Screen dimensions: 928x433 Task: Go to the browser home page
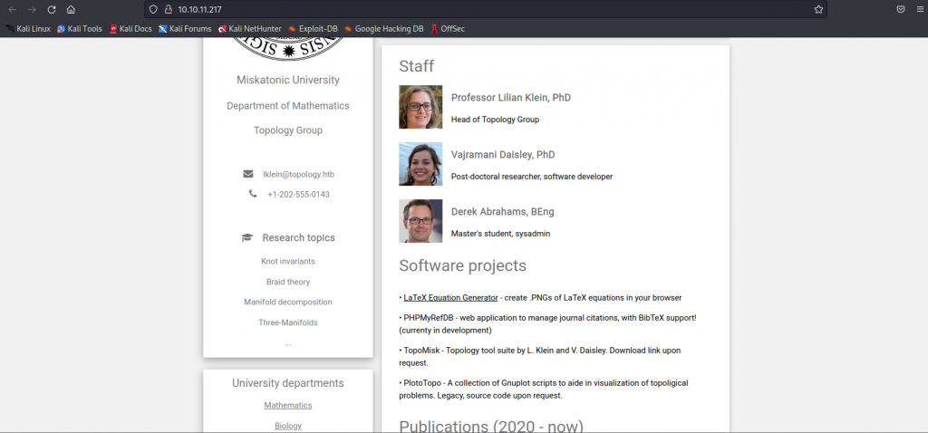pos(71,9)
